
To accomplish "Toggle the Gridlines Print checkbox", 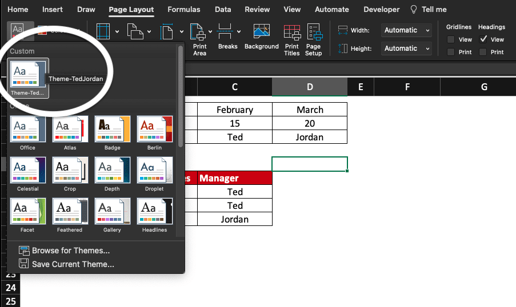I will point(451,52).
